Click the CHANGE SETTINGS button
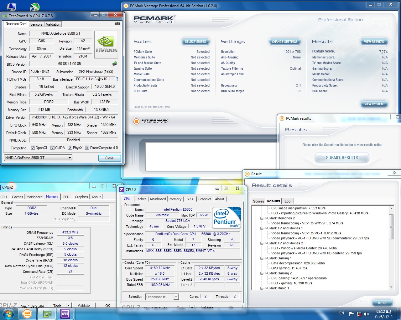The width and height of the screenshot is (401, 320). pyautogui.click(x=284, y=42)
